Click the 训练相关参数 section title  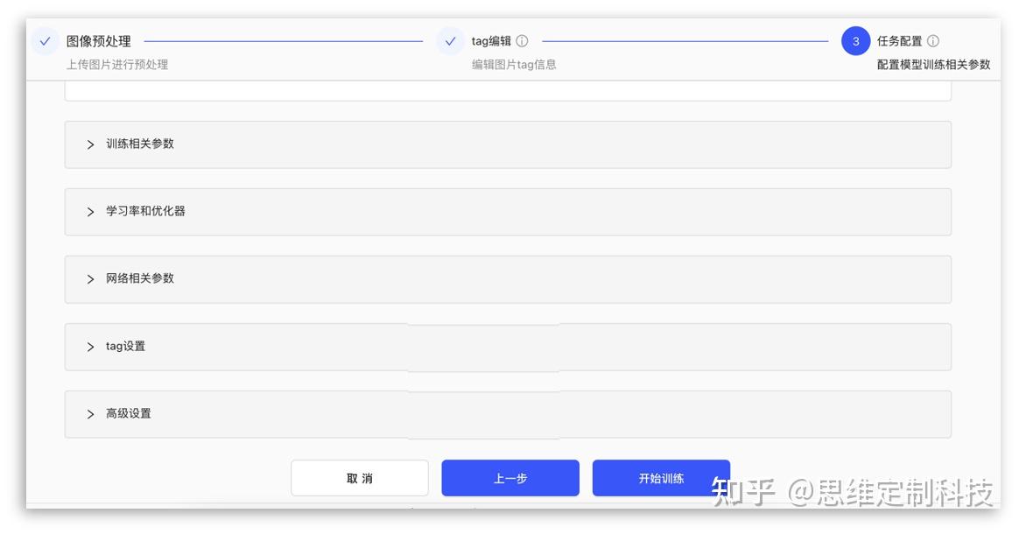pos(140,144)
